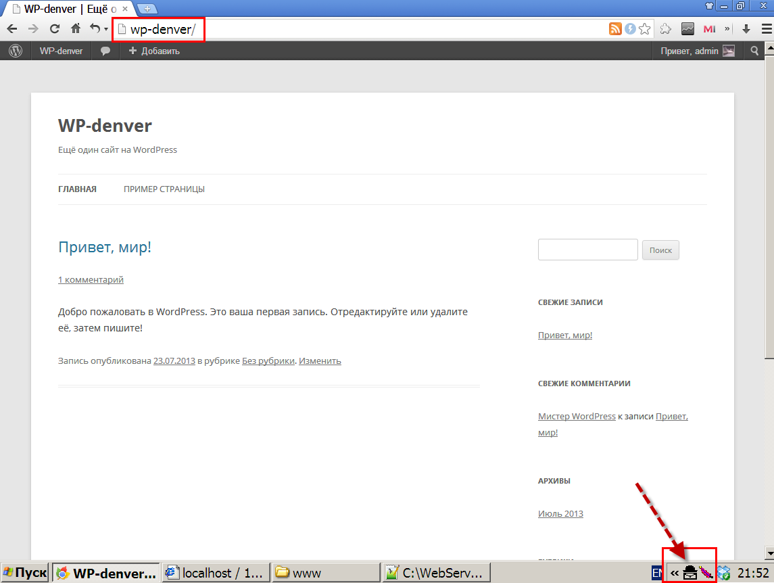
Task: Click the browser forward arrow
Action: [33, 29]
